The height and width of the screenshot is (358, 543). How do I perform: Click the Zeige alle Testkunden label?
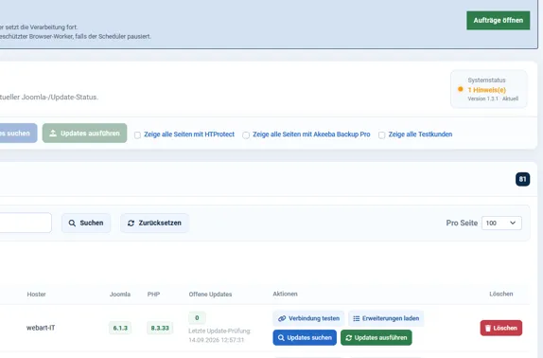pyautogui.click(x=420, y=134)
